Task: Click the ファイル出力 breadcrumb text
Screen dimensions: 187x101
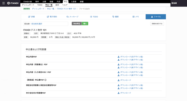Action: tap(84, 9)
